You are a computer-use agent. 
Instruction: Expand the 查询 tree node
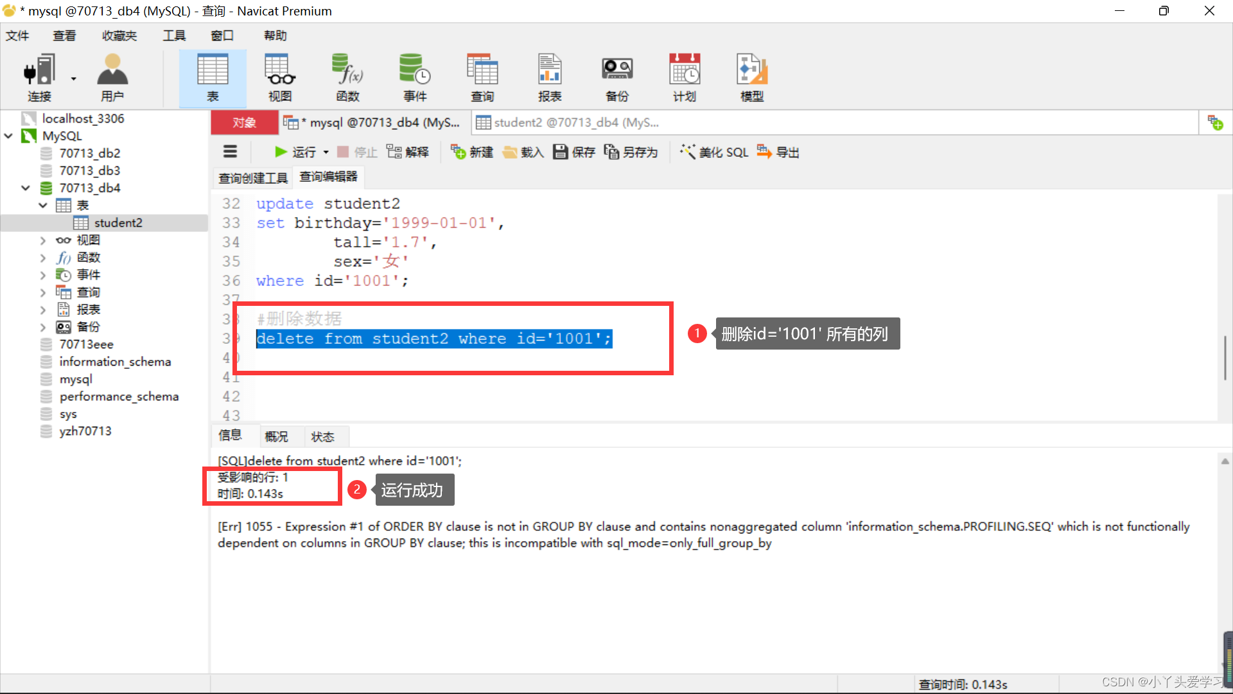pos(43,292)
